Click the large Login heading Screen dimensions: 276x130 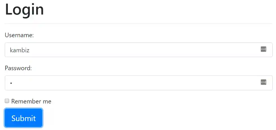coord(24,10)
